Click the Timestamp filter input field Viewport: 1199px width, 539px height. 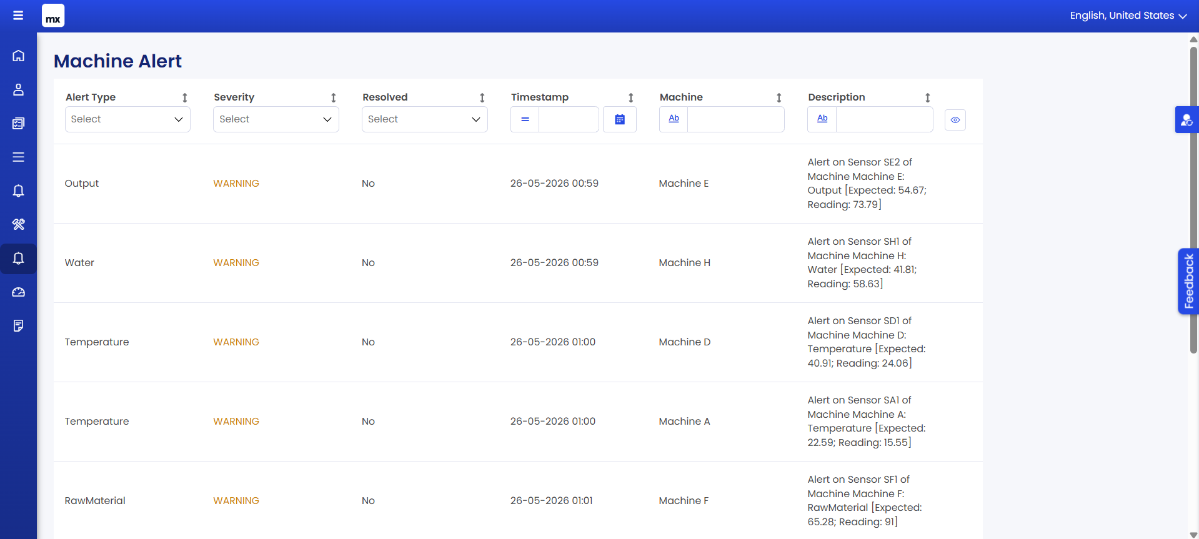(569, 119)
